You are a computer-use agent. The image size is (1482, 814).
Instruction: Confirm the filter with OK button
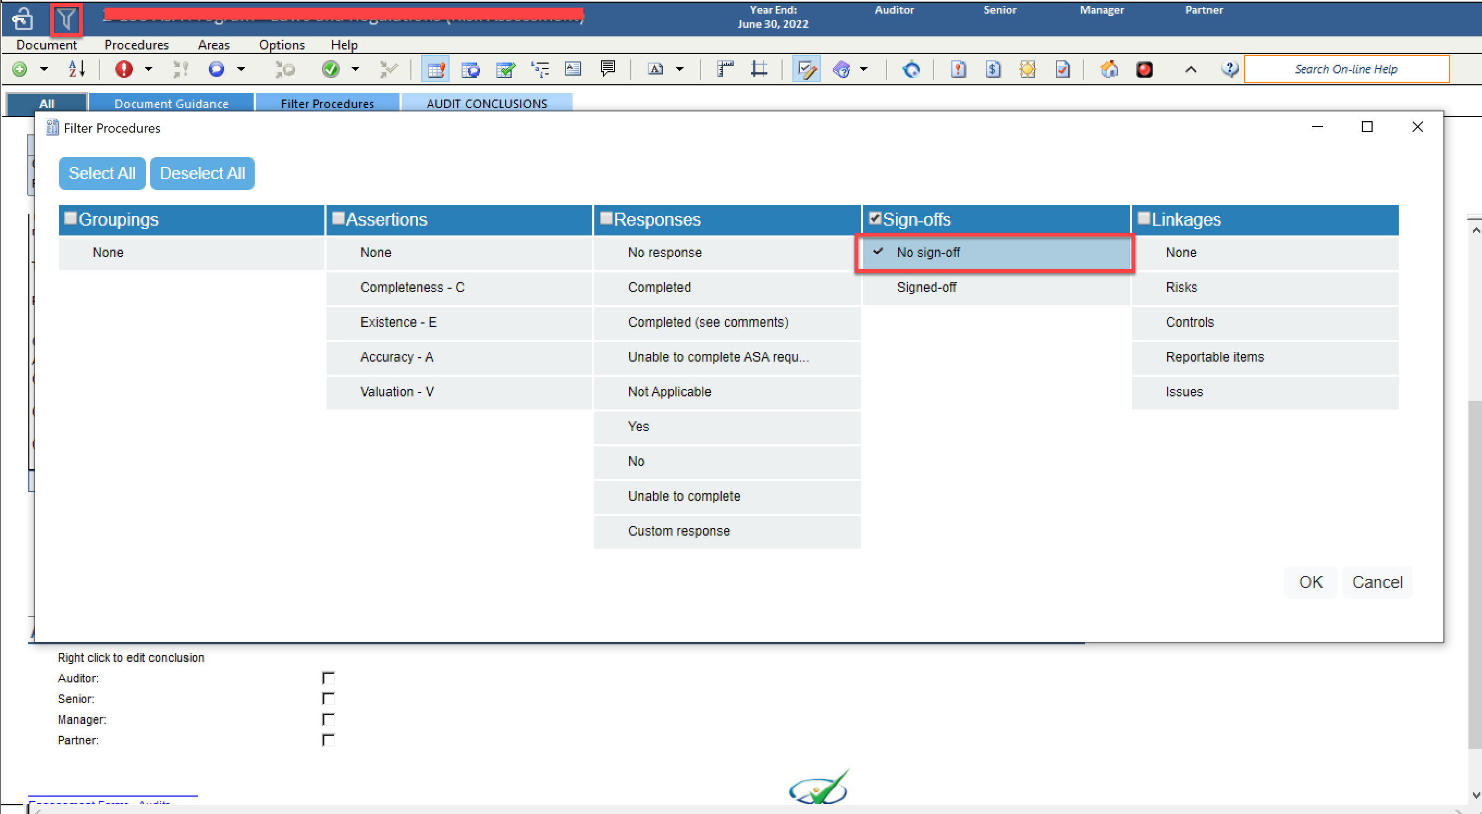click(1310, 582)
